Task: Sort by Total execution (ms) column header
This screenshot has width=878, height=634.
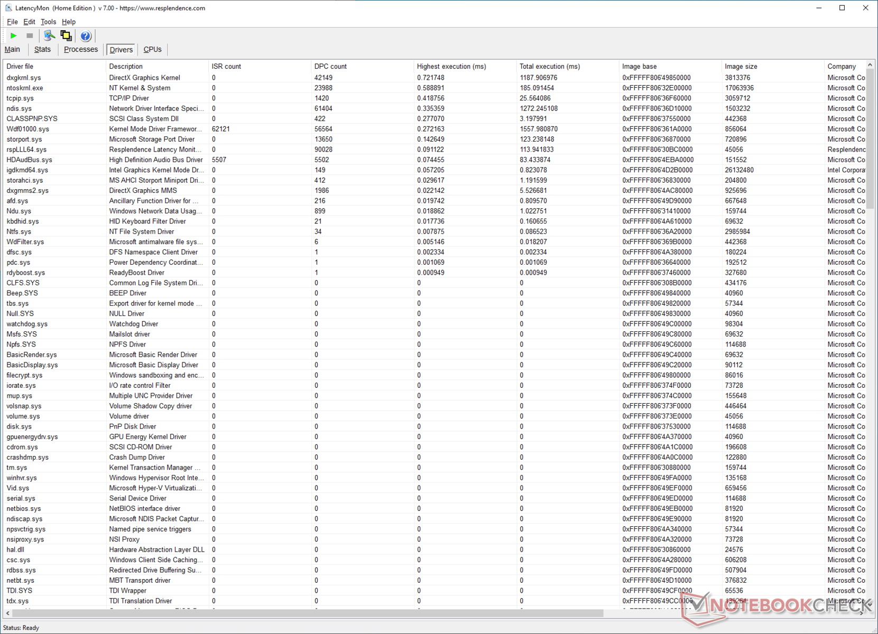Action: click(x=567, y=67)
